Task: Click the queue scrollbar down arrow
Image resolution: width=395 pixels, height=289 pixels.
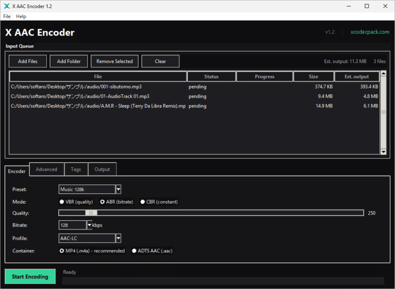Action: (x=383, y=151)
